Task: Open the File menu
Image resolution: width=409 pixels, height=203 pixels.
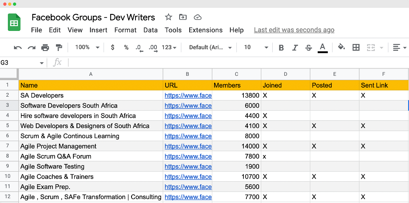Action: point(37,30)
